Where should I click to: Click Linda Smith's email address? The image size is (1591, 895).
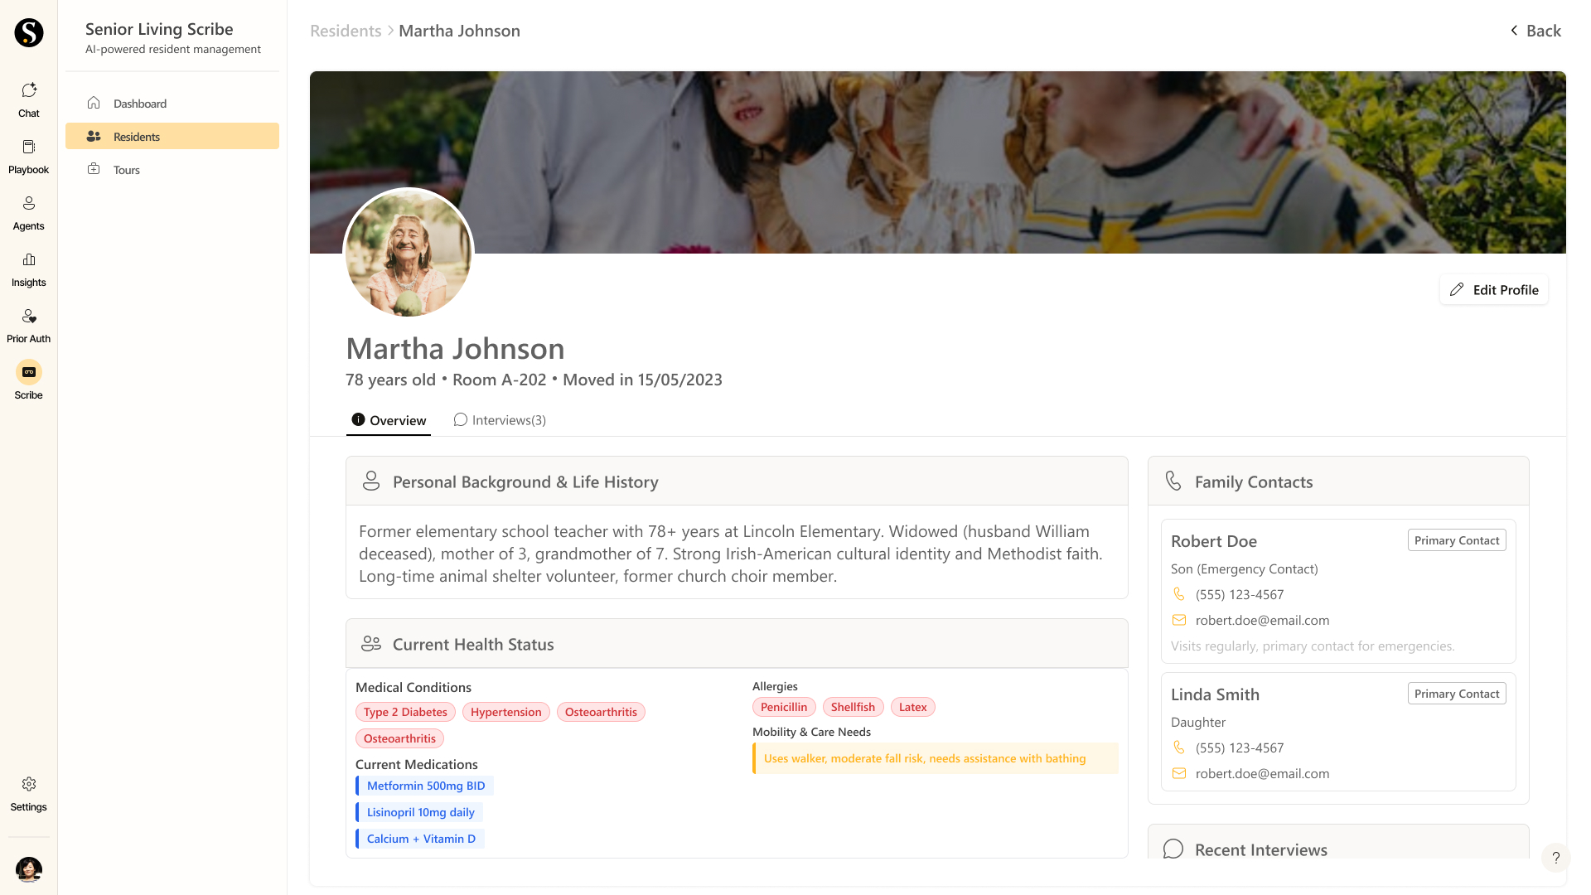click(x=1262, y=773)
